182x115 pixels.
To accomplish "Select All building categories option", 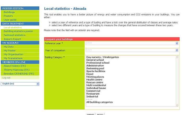I will tap(99, 102).
